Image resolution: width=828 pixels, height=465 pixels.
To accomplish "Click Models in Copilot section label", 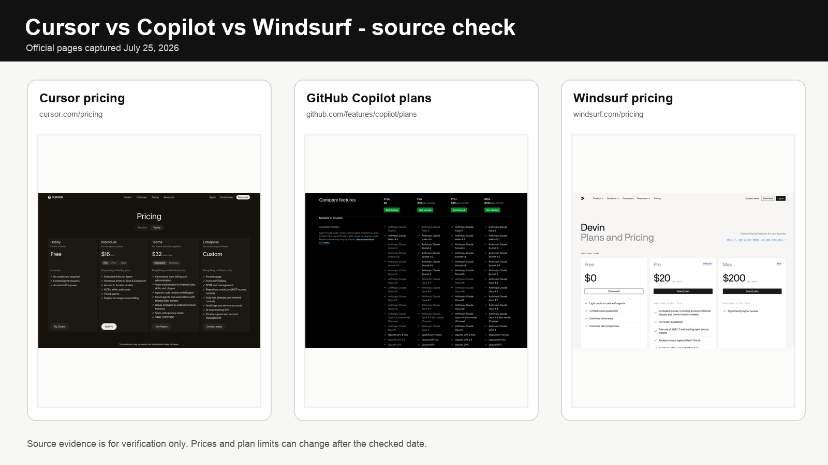I will [x=331, y=218].
